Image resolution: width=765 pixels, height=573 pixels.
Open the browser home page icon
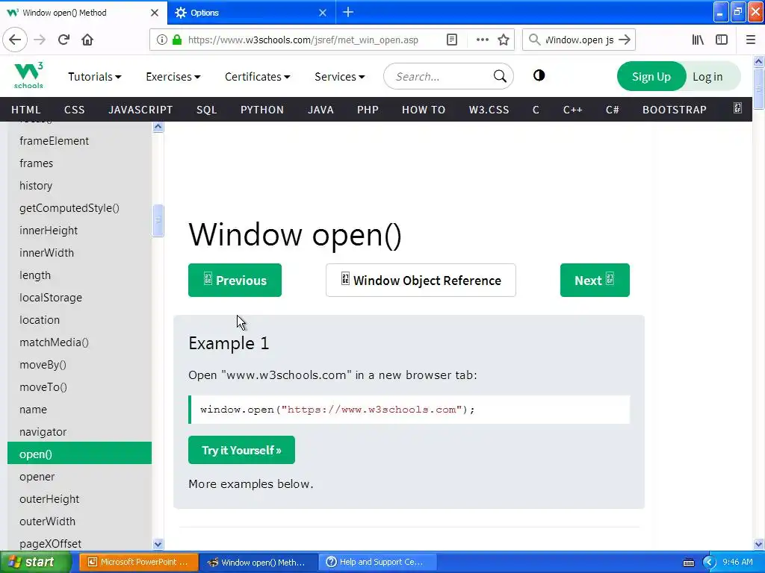[x=87, y=40]
